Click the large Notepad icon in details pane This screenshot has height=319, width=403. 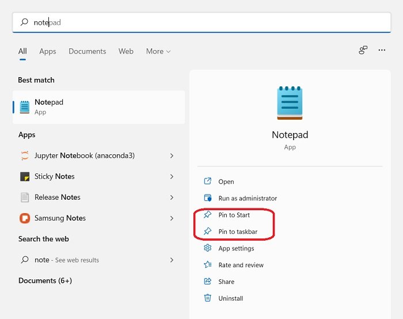click(290, 103)
